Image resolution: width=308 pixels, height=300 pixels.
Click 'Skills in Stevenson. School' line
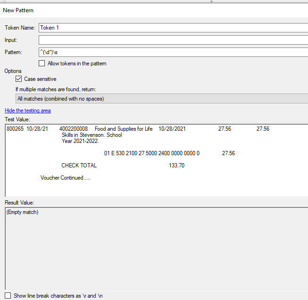point(92,135)
